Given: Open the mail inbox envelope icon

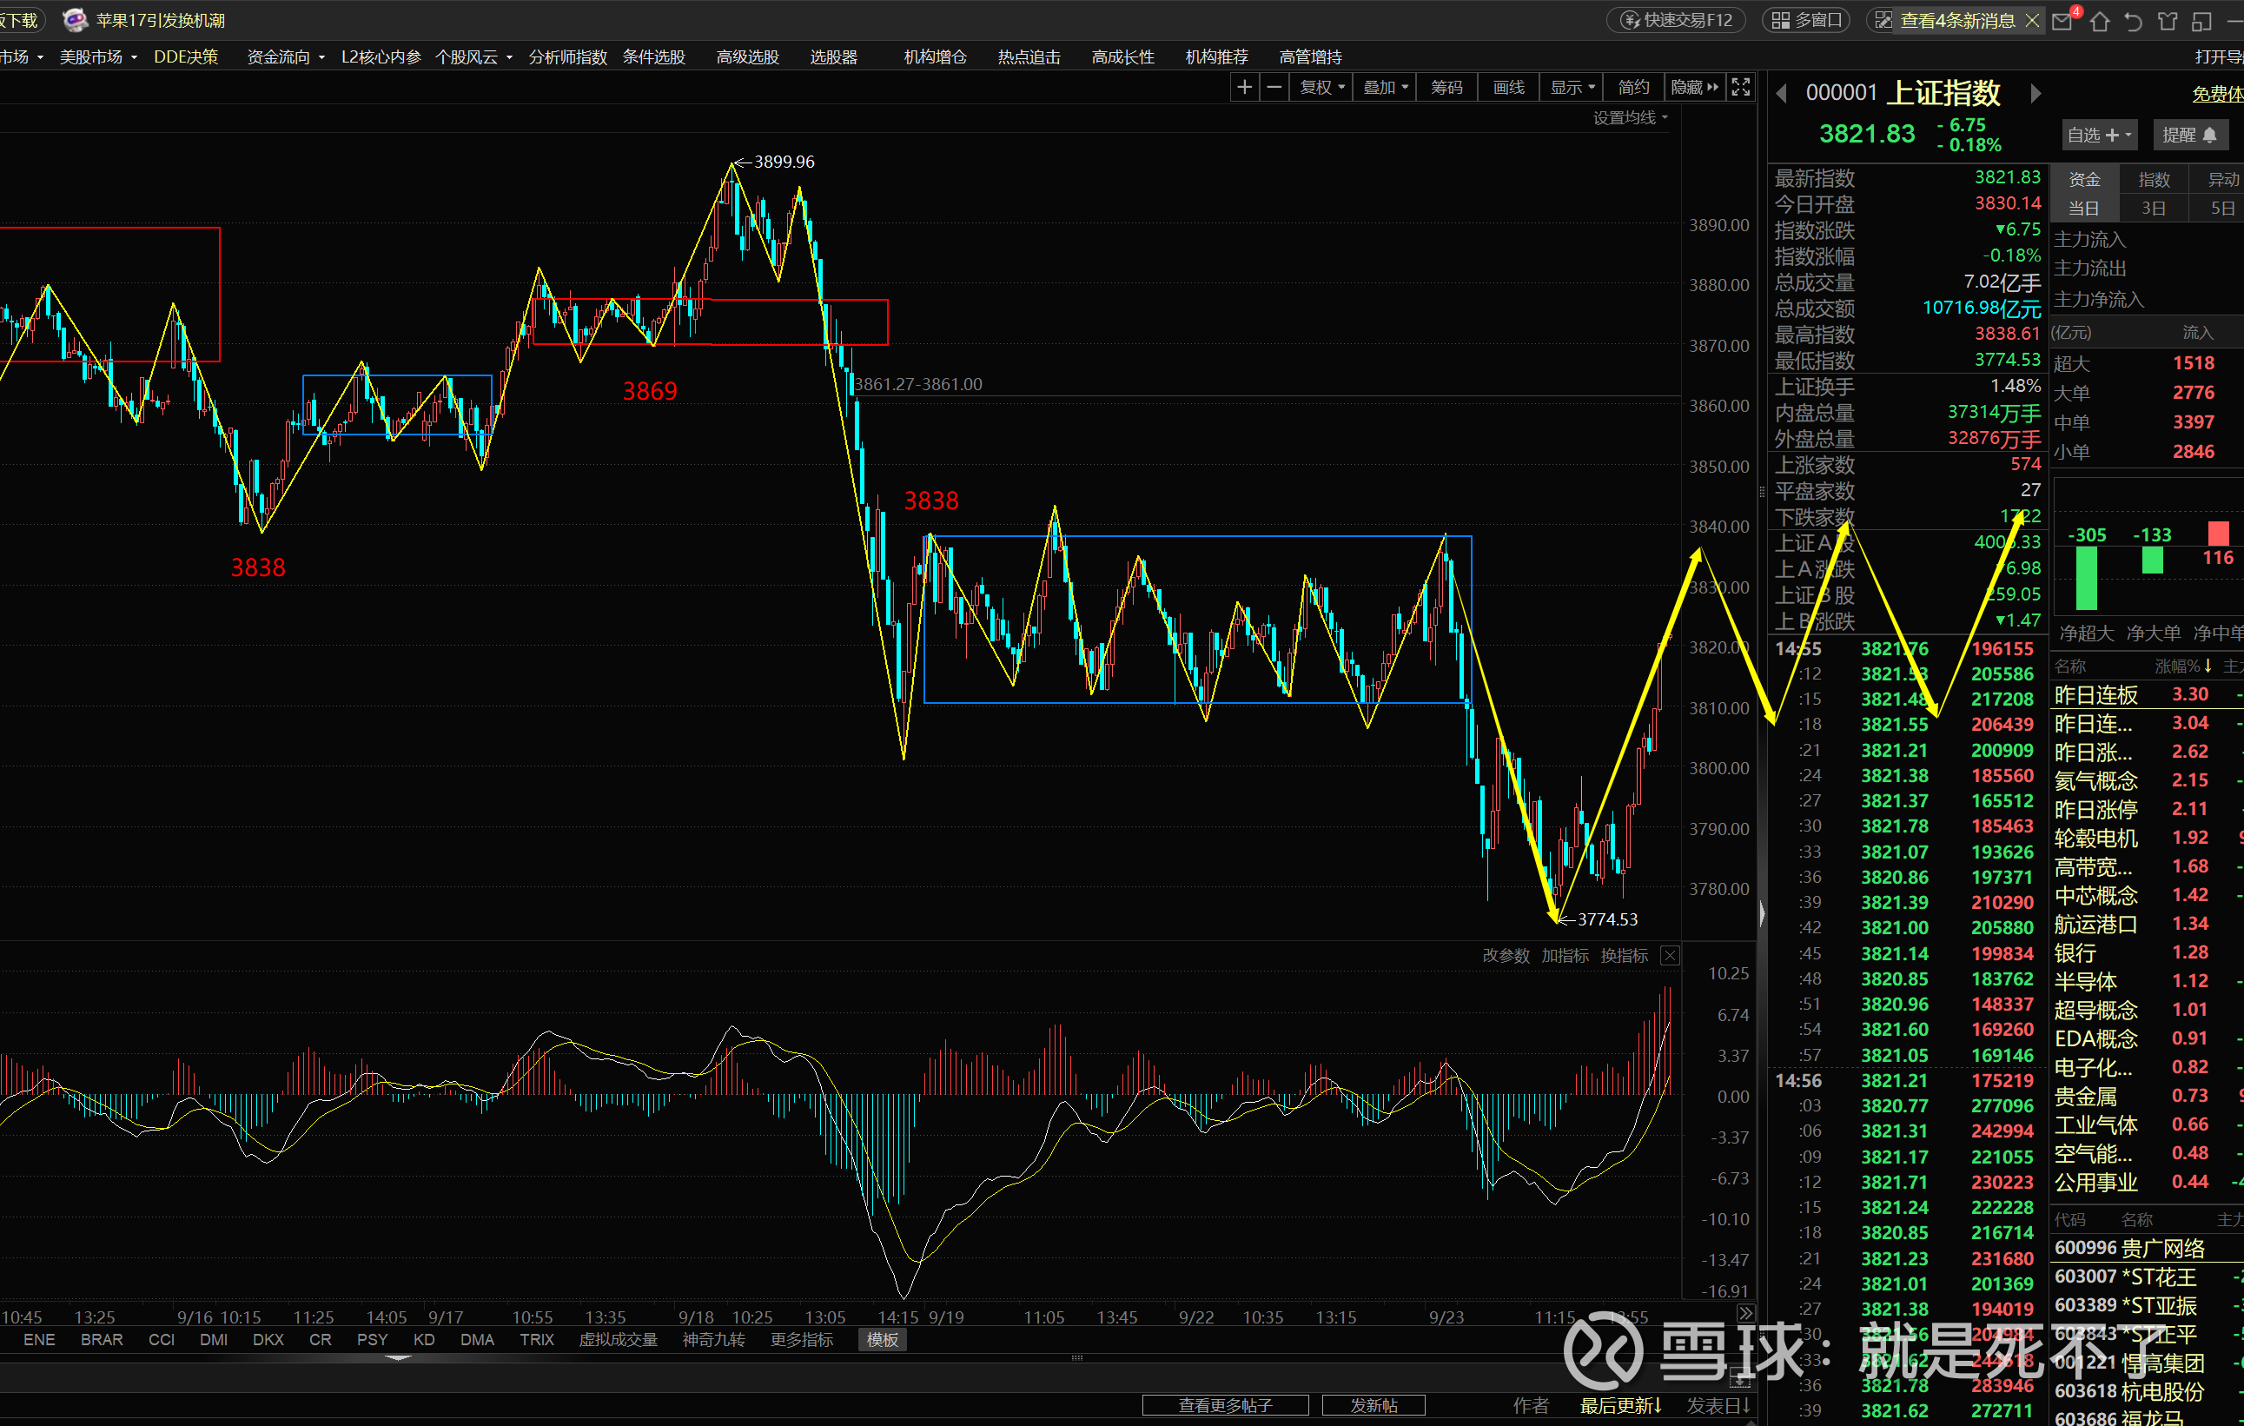Looking at the screenshot, I should [2062, 22].
